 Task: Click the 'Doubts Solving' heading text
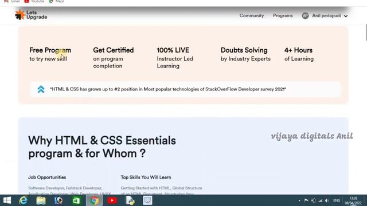click(x=244, y=50)
